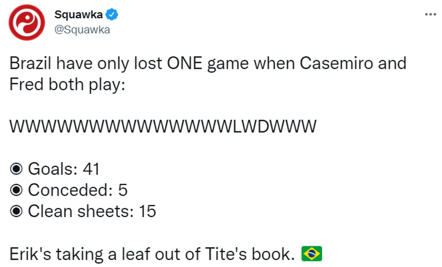
Task: Click the 'Conceded: 5' stat text
Action: pyautogui.click(x=78, y=190)
